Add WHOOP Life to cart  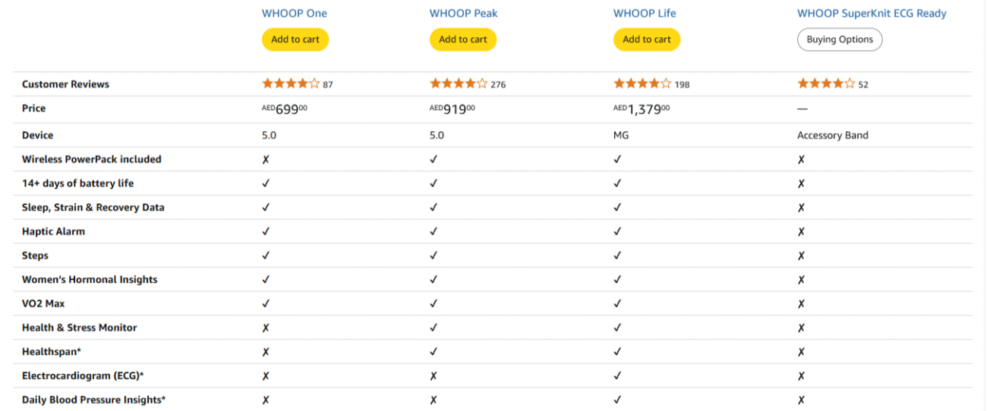[647, 39]
